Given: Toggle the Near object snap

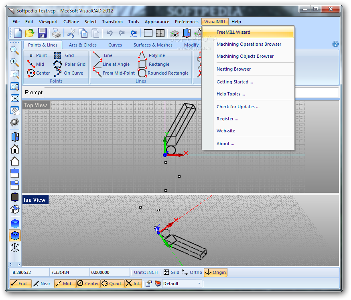Looking at the screenshot, I should [42, 284].
